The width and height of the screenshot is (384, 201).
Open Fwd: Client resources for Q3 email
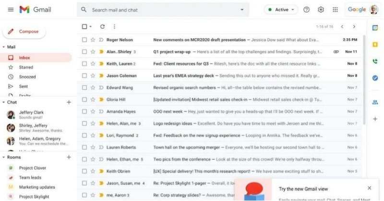tap(219, 64)
